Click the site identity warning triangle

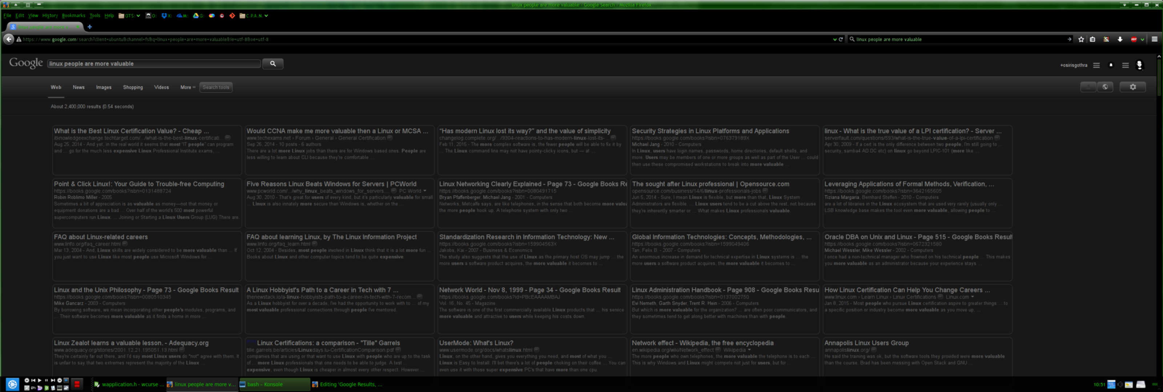[x=19, y=39]
